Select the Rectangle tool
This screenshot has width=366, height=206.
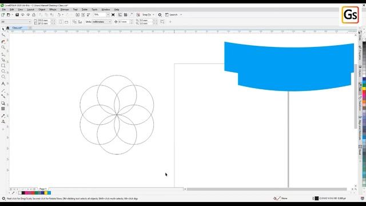pyautogui.click(x=3, y=66)
